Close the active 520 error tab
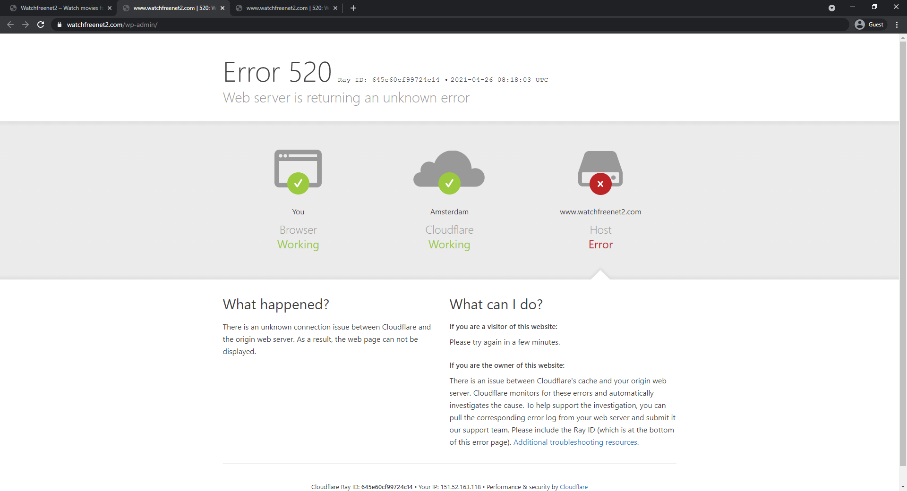 point(222,8)
